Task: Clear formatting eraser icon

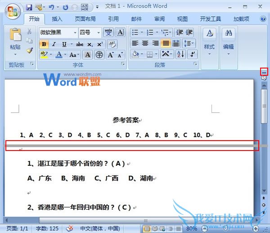Action: click(112, 44)
